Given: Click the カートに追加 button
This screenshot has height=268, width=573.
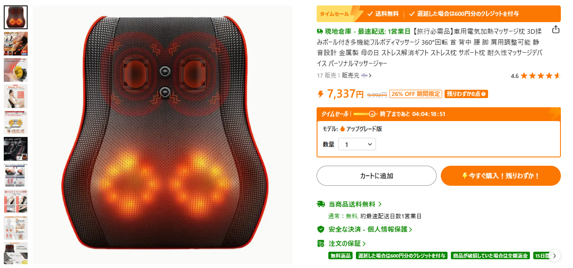Looking at the screenshot, I should [x=376, y=176].
